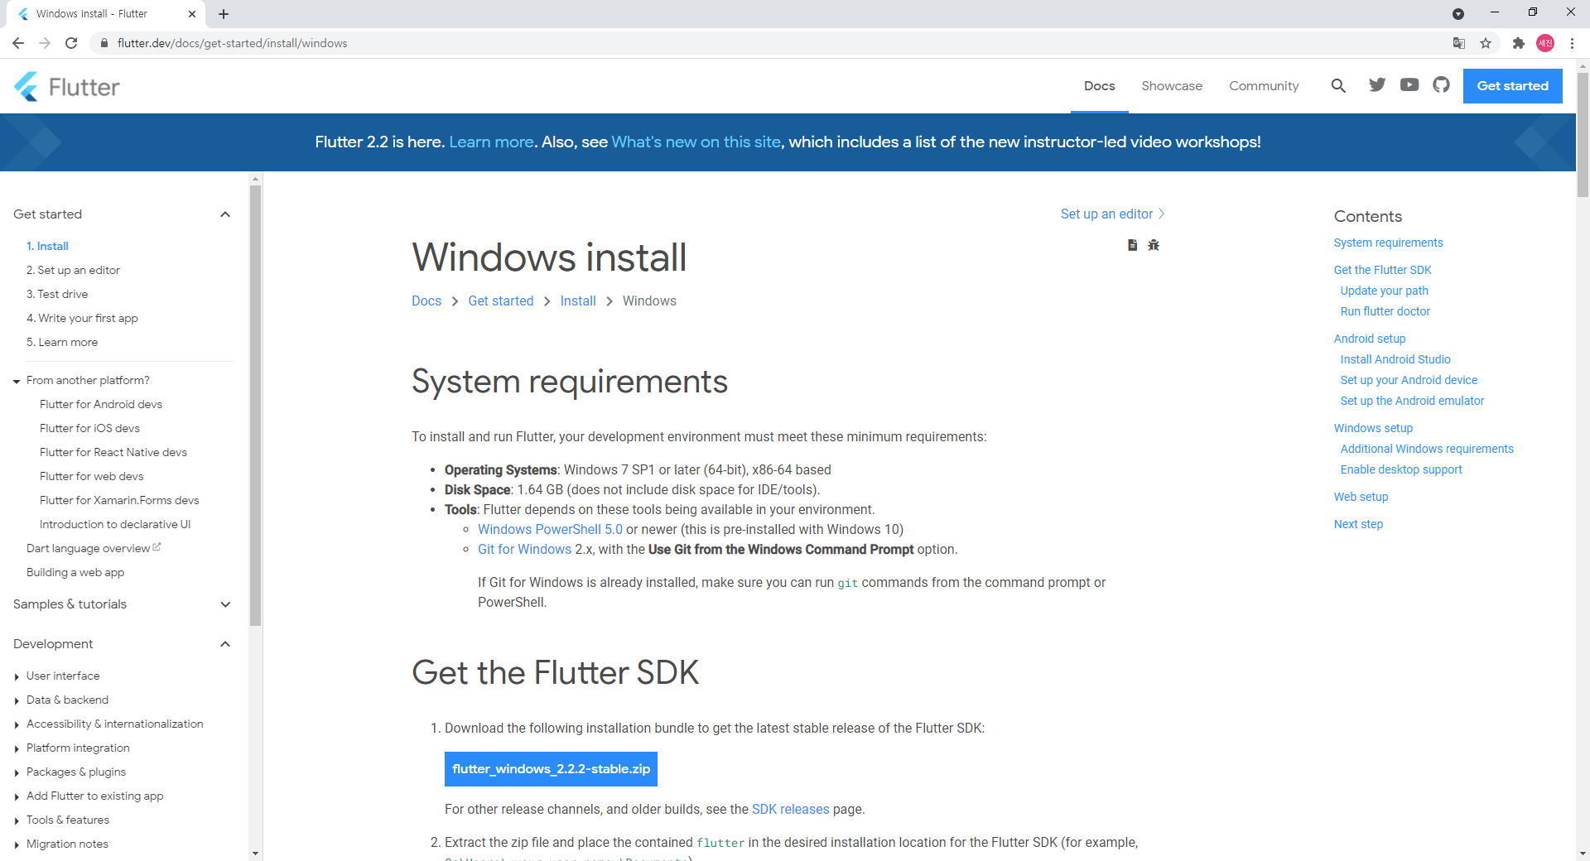Open Flutter's YouTube icon link
This screenshot has height=861, width=1590.
(1409, 85)
